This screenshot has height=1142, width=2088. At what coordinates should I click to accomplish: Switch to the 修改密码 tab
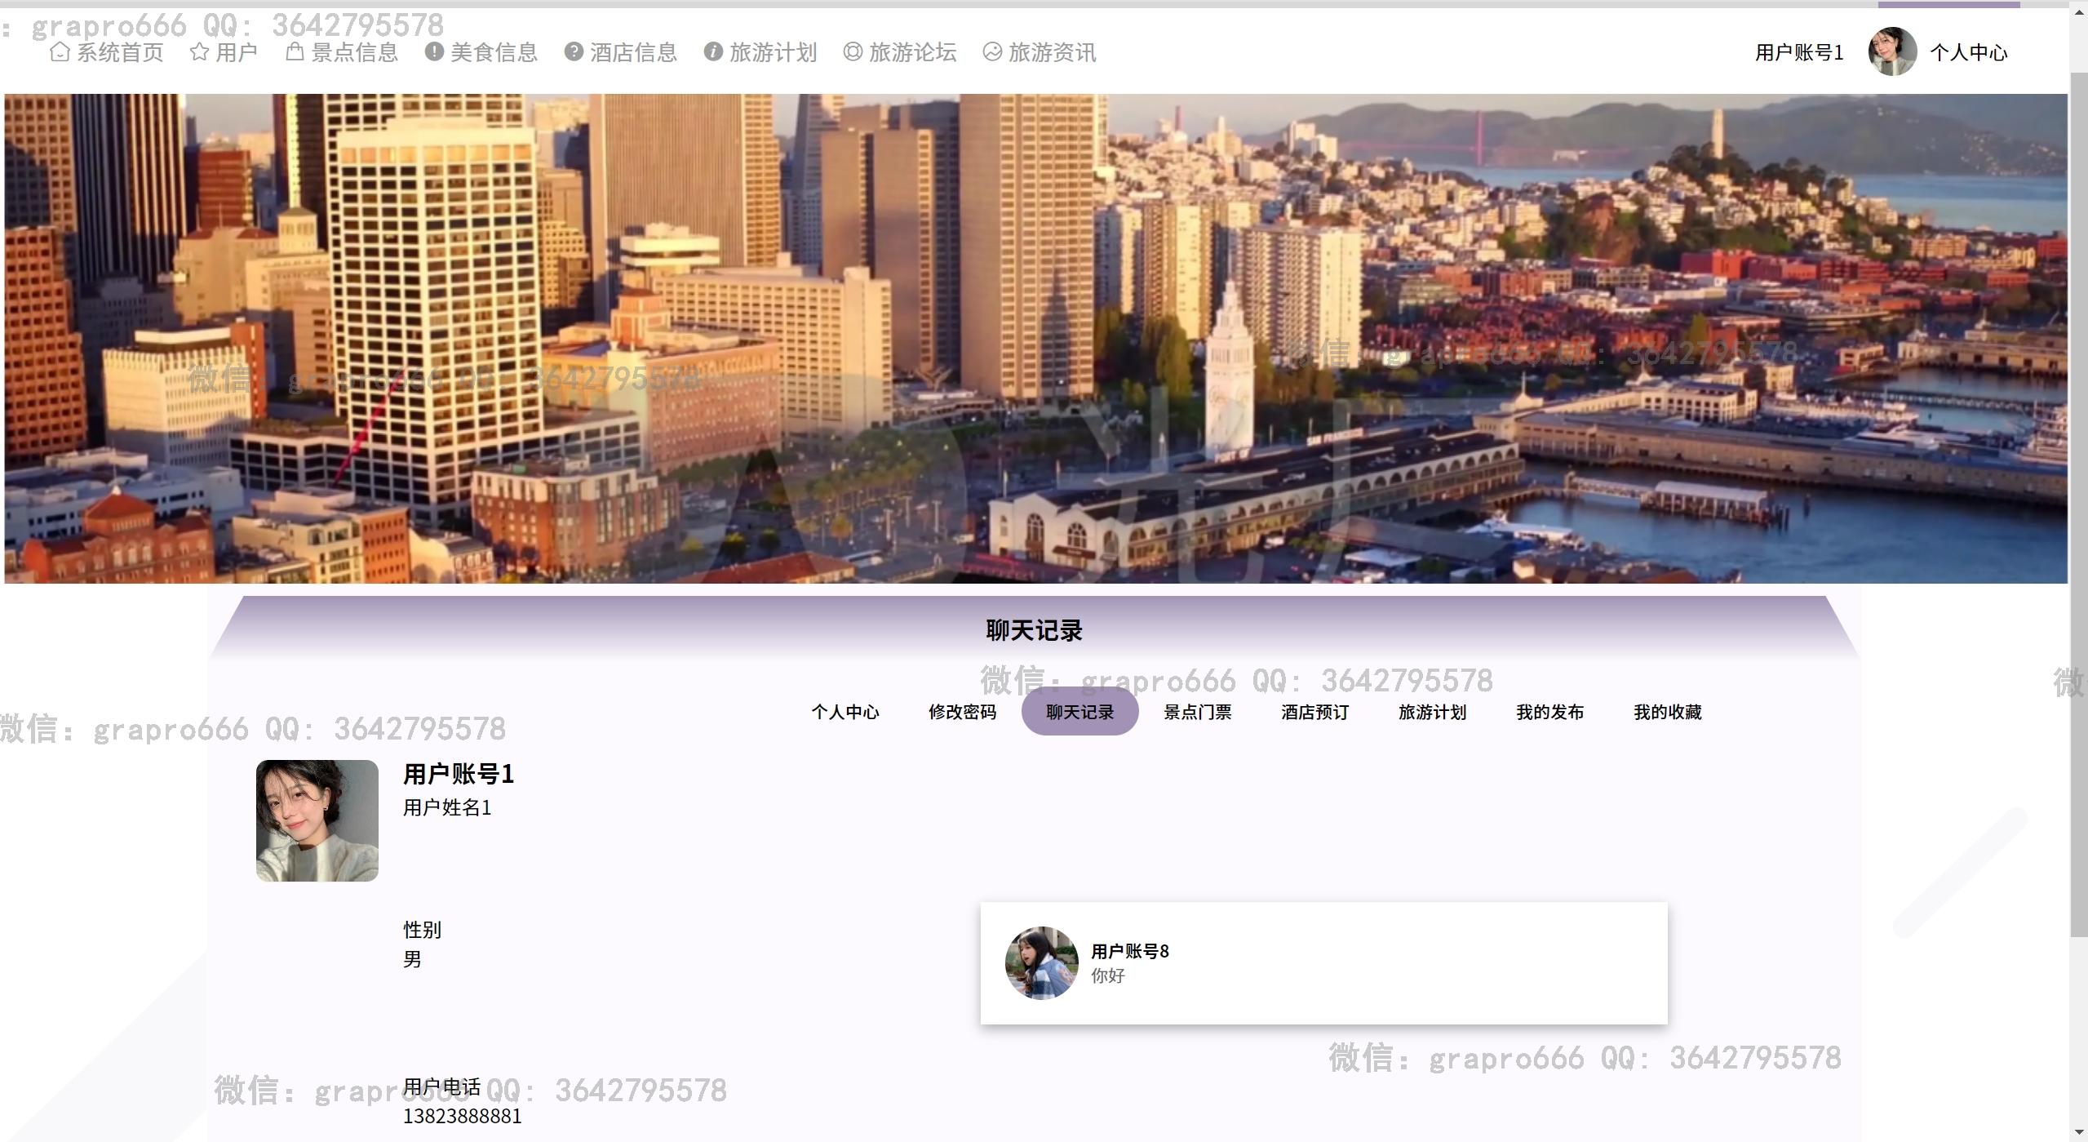962,712
